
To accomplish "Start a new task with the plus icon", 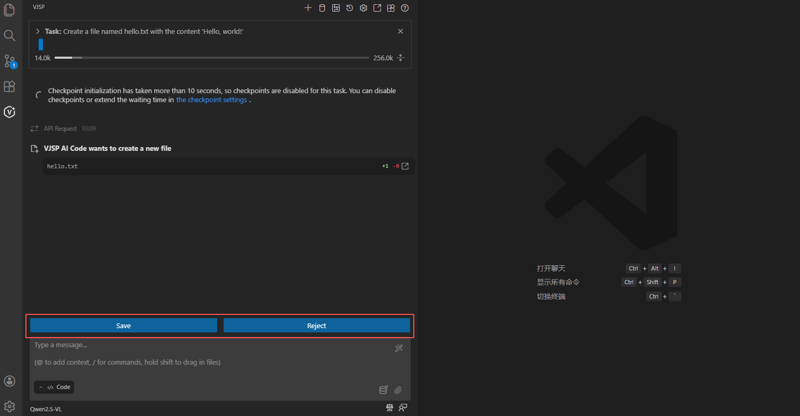I will click(x=308, y=8).
